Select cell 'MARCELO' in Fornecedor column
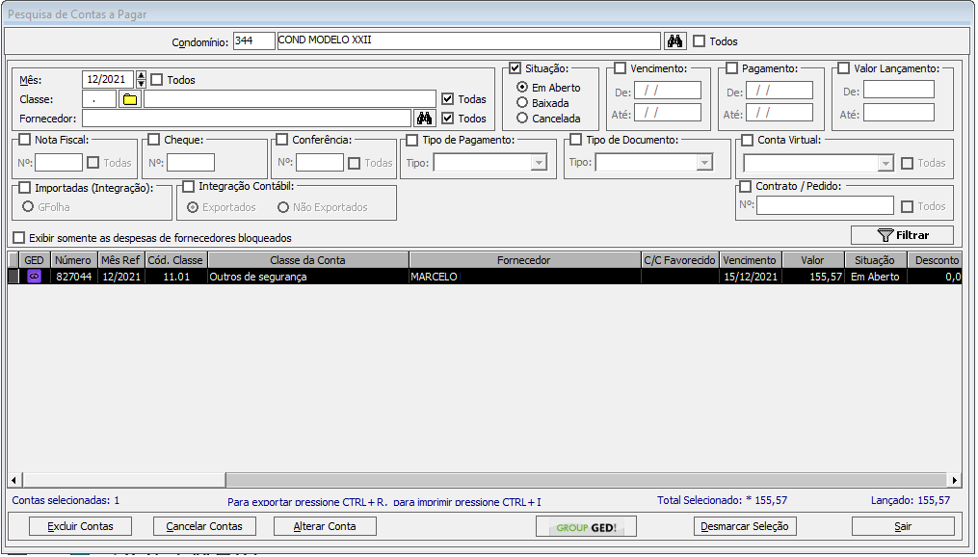978x557 pixels. 524,277
